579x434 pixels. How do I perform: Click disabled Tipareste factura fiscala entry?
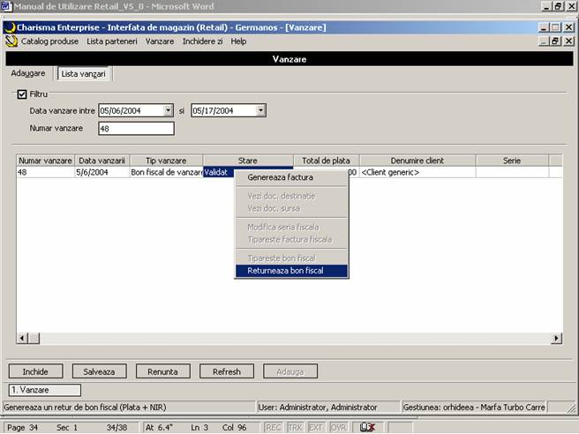[289, 240]
